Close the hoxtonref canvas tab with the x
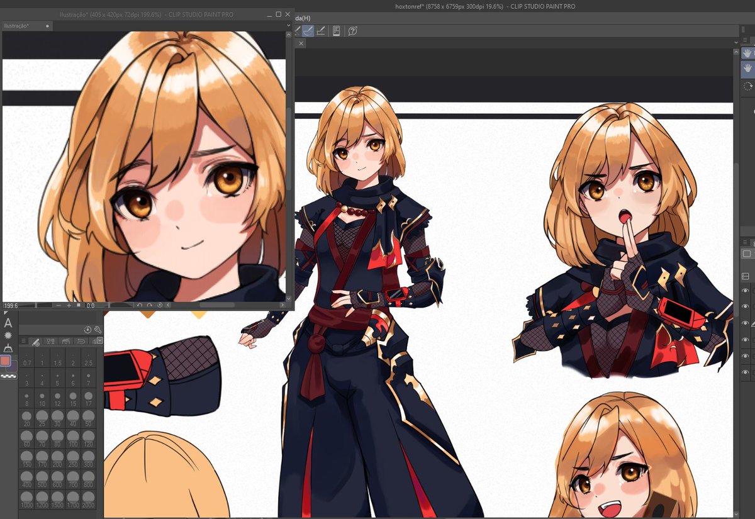Screen dimensions: 755x519 tap(301, 43)
